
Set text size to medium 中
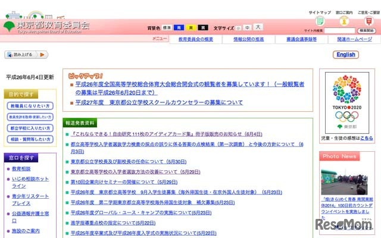point(247,28)
